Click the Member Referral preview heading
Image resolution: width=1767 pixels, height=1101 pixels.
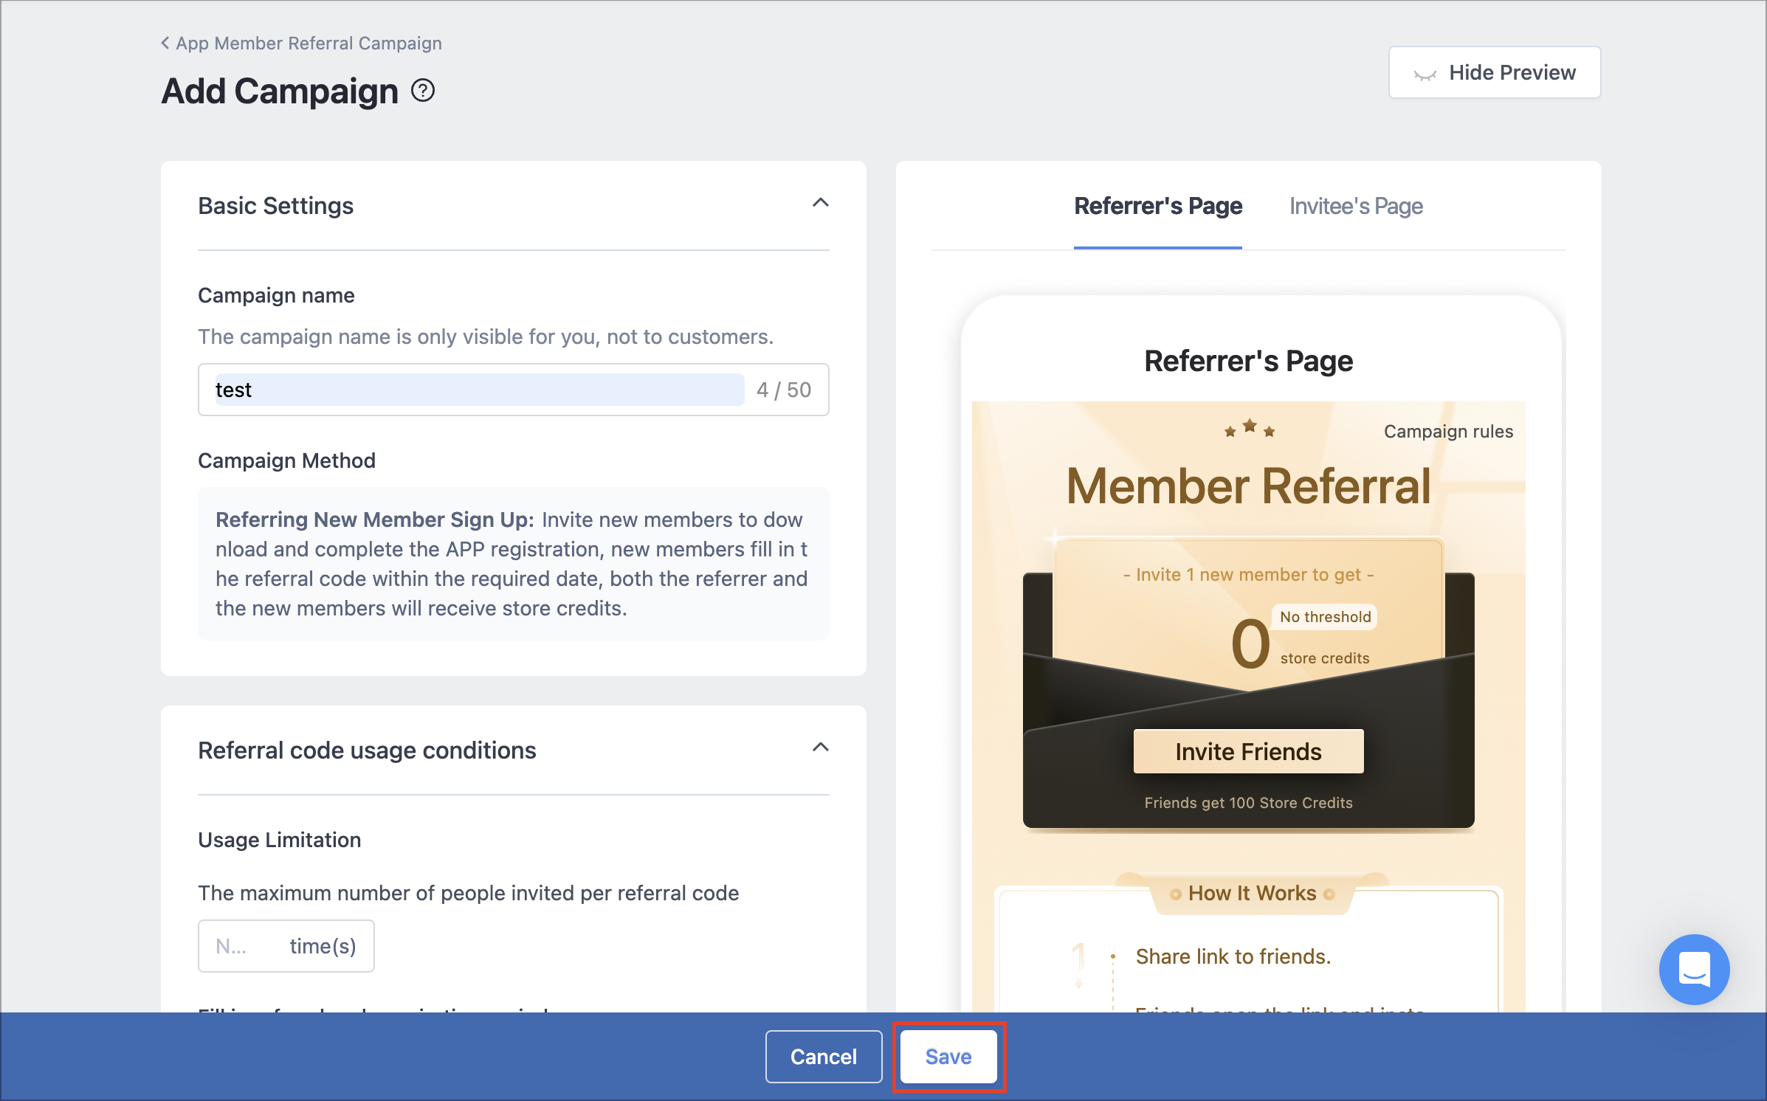[1248, 486]
